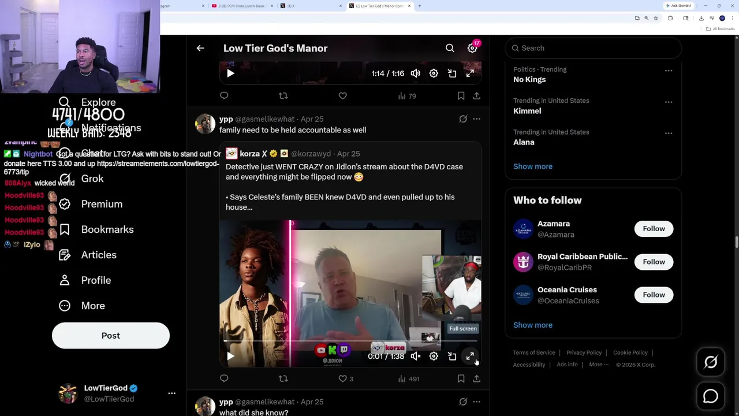This screenshot has height=416, width=739.
Task: Repost the post with 491 views
Action: pos(283,379)
